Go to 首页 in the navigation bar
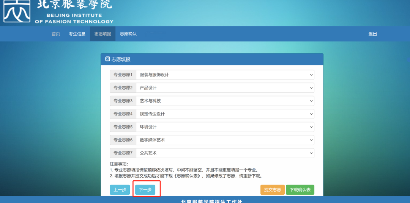 point(56,34)
